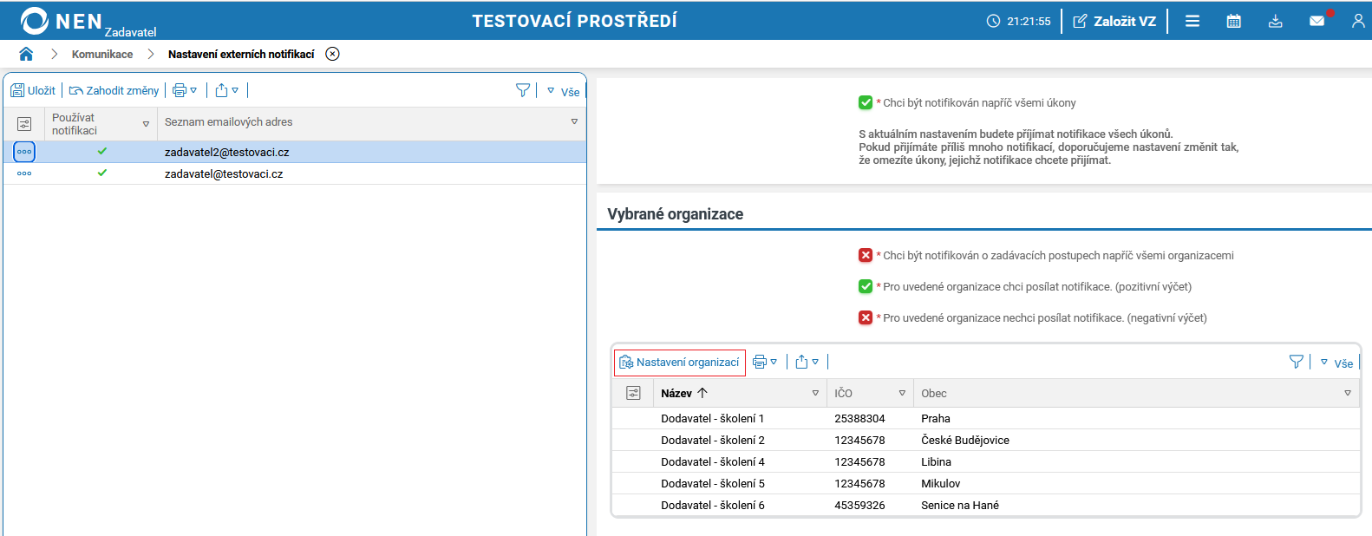This screenshot has width=1372, height=536.
Task: Select row Dodavatel - školení 2
Action: coord(986,440)
